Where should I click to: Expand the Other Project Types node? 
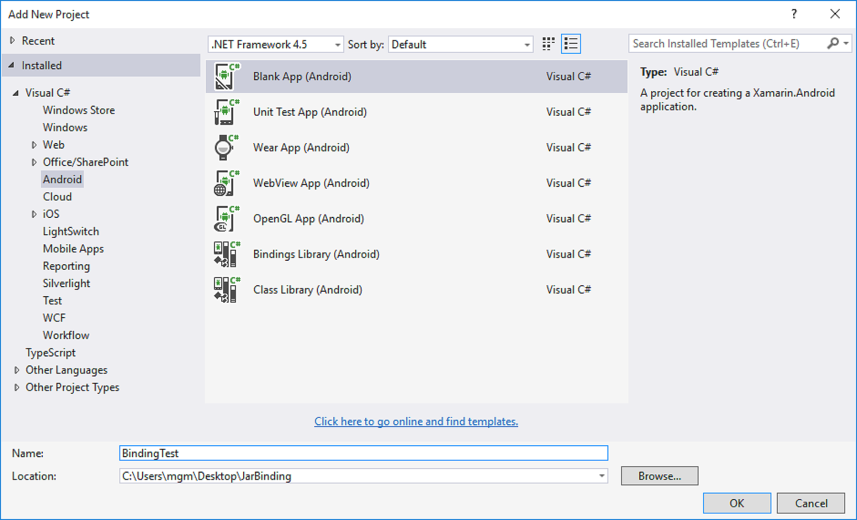(16, 387)
